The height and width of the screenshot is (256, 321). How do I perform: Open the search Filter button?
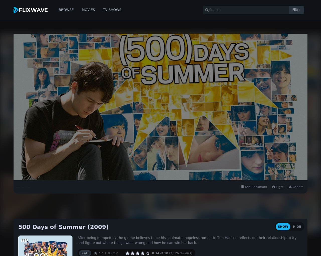pyautogui.click(x=296, y=10)
